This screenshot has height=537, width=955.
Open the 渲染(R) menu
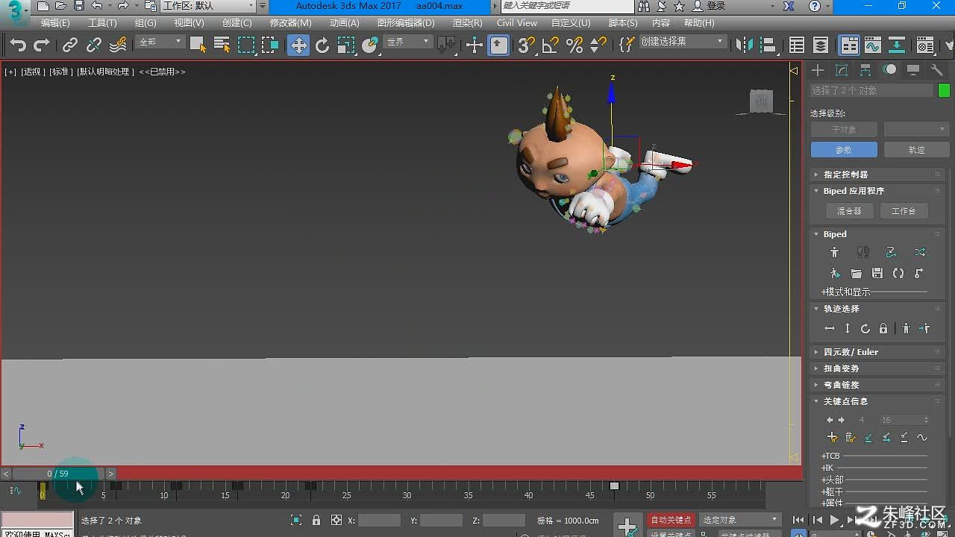467,23
